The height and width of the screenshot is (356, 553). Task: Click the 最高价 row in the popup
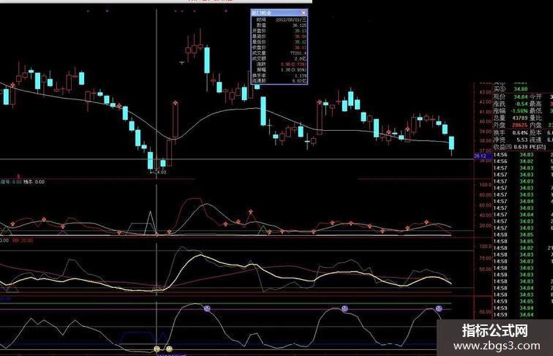pos(279,36)
